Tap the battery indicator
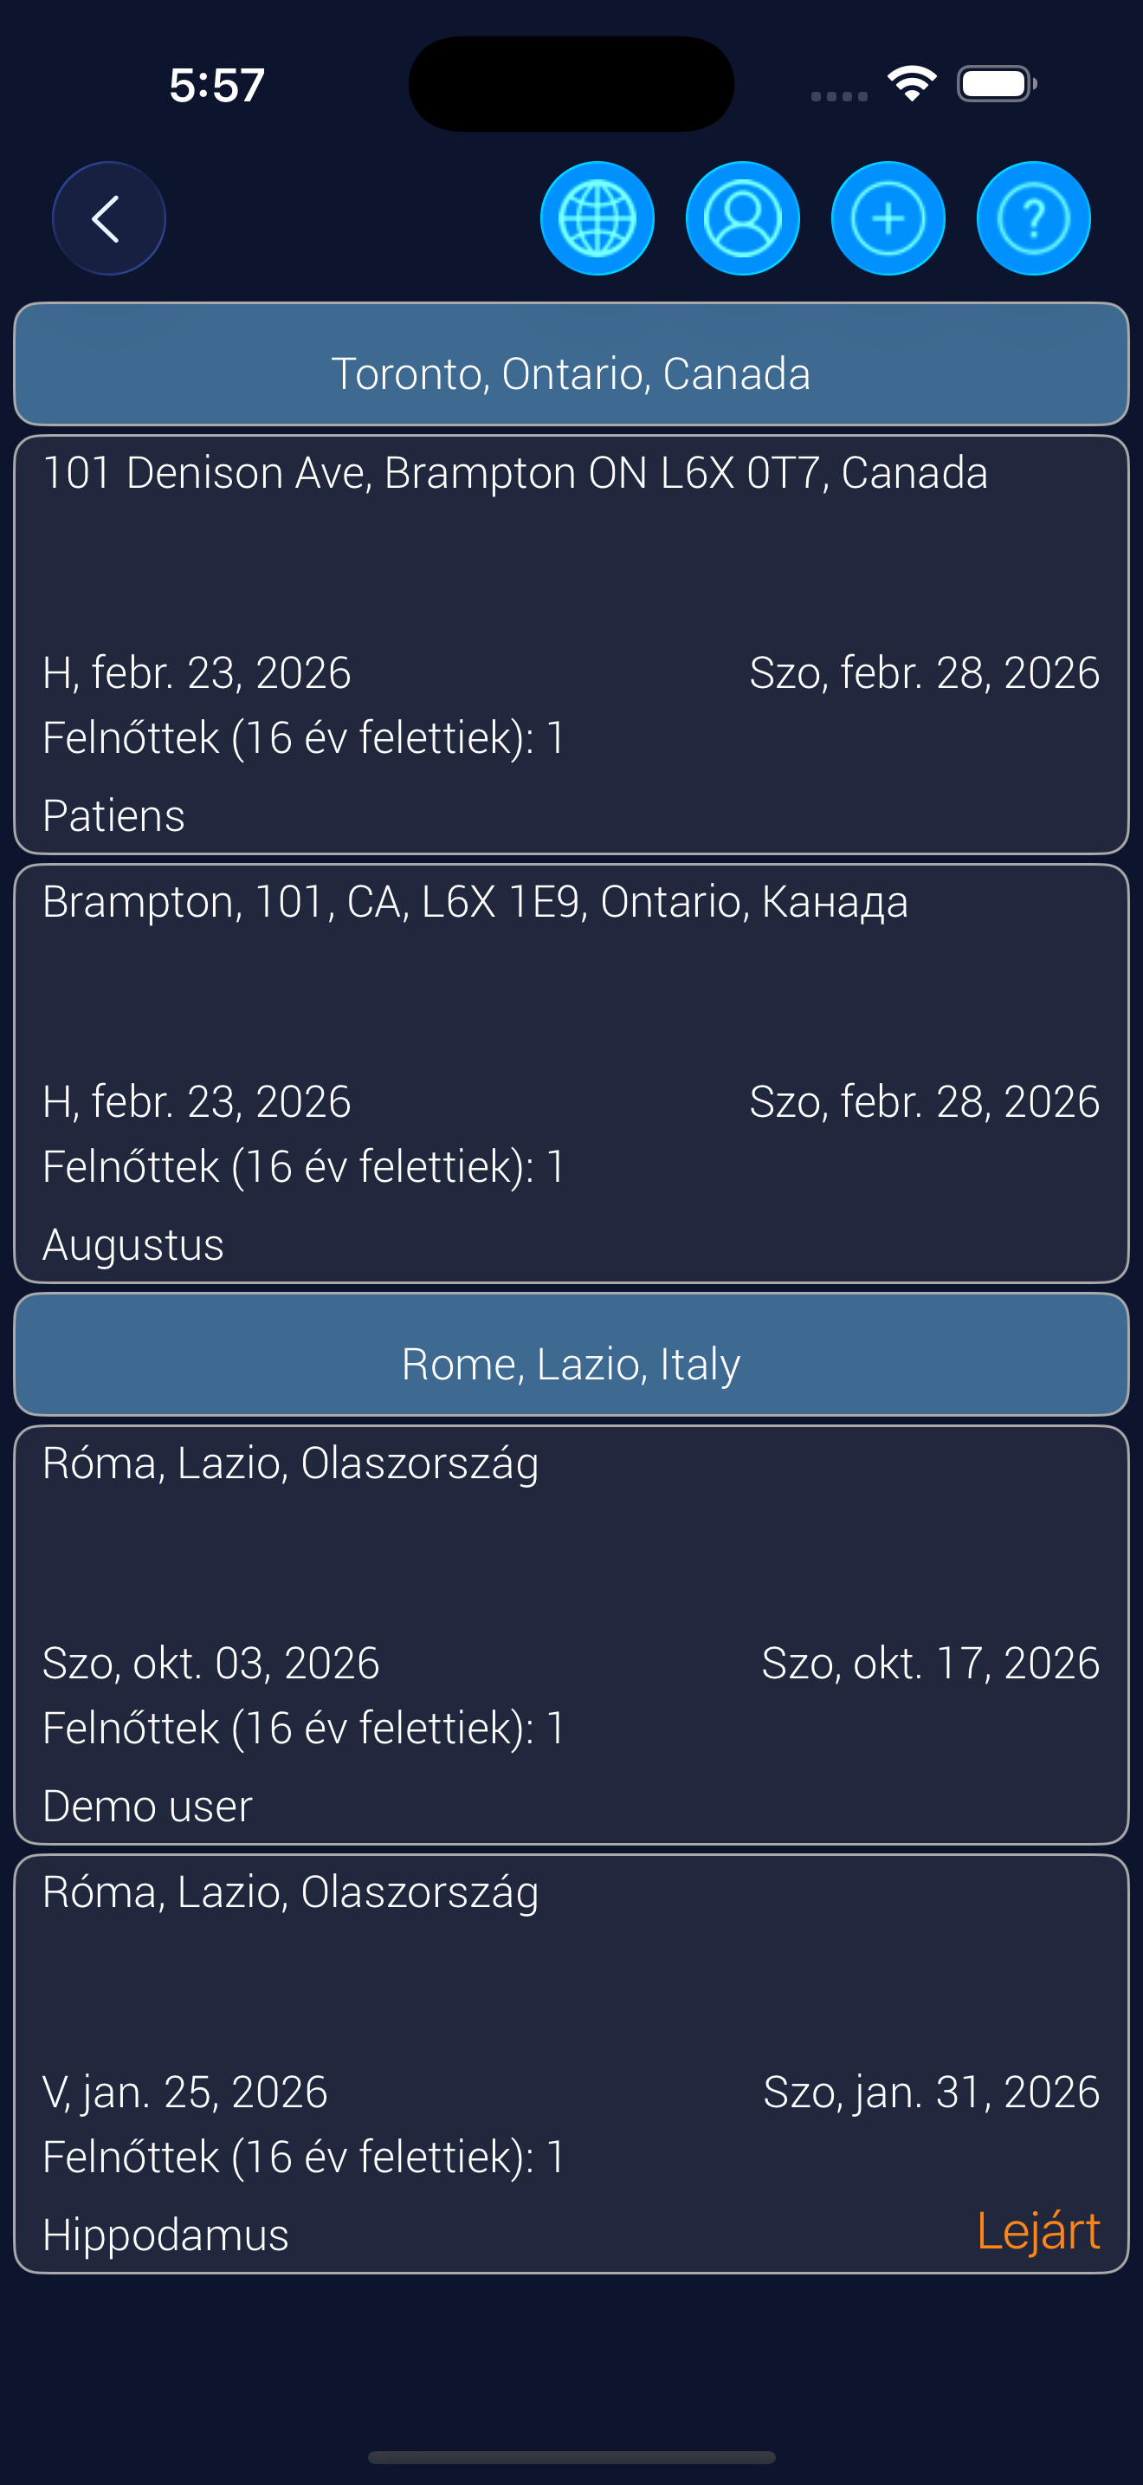The width and height of the screenshot is (1143, 2485). coord(996,84)
